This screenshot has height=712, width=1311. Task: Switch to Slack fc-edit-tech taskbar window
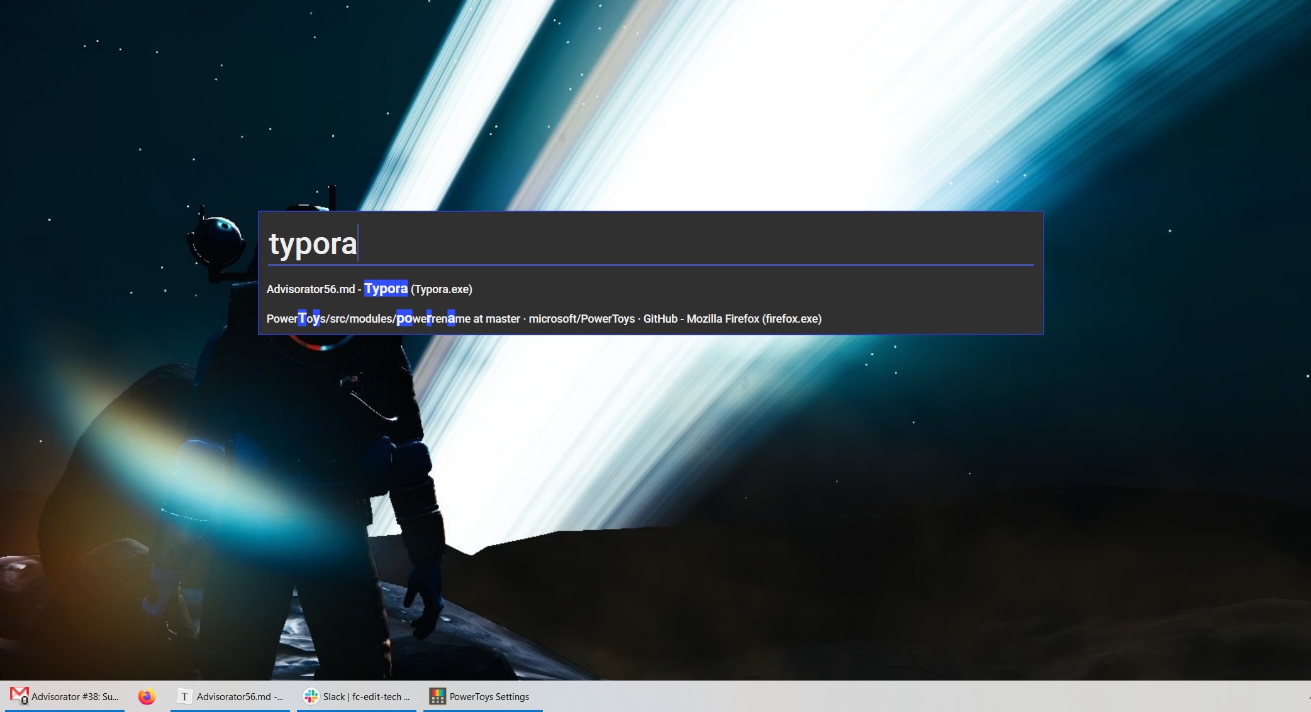tap(357, 696)
